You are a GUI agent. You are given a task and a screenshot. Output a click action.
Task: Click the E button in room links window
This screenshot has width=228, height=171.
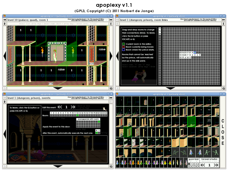223,24
